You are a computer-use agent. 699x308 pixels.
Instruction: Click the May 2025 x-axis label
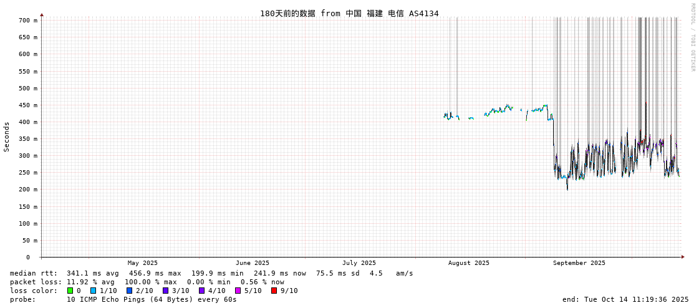click(143, 263)
